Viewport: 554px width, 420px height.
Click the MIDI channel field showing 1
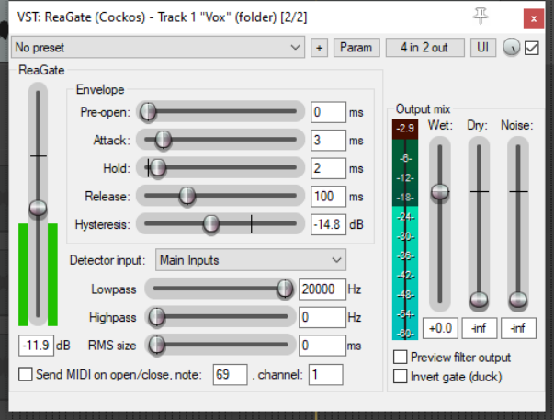[325, 374]
